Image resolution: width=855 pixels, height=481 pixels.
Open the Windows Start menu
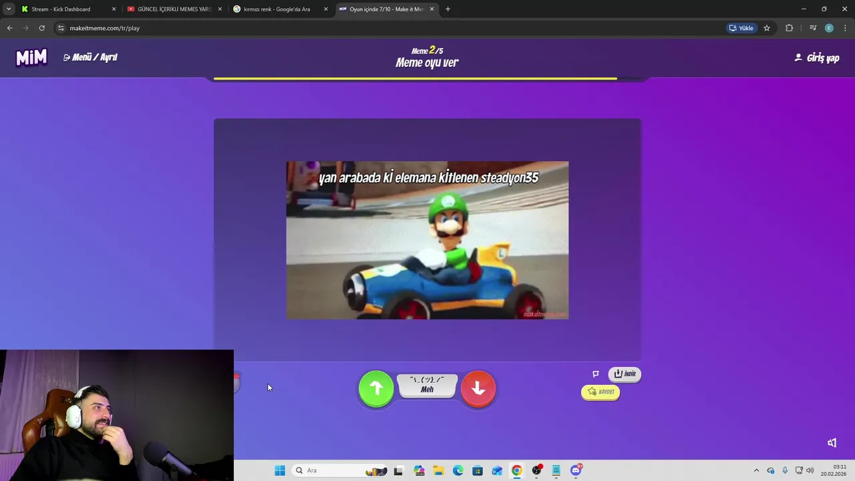pos(280,470)
